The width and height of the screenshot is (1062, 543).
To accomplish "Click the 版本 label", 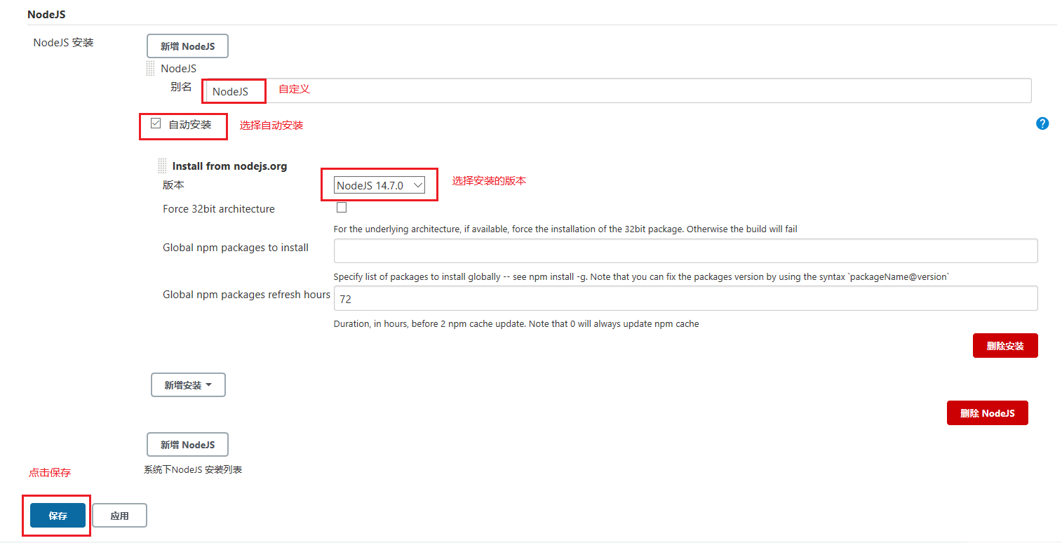I will [x=173, y=185].
